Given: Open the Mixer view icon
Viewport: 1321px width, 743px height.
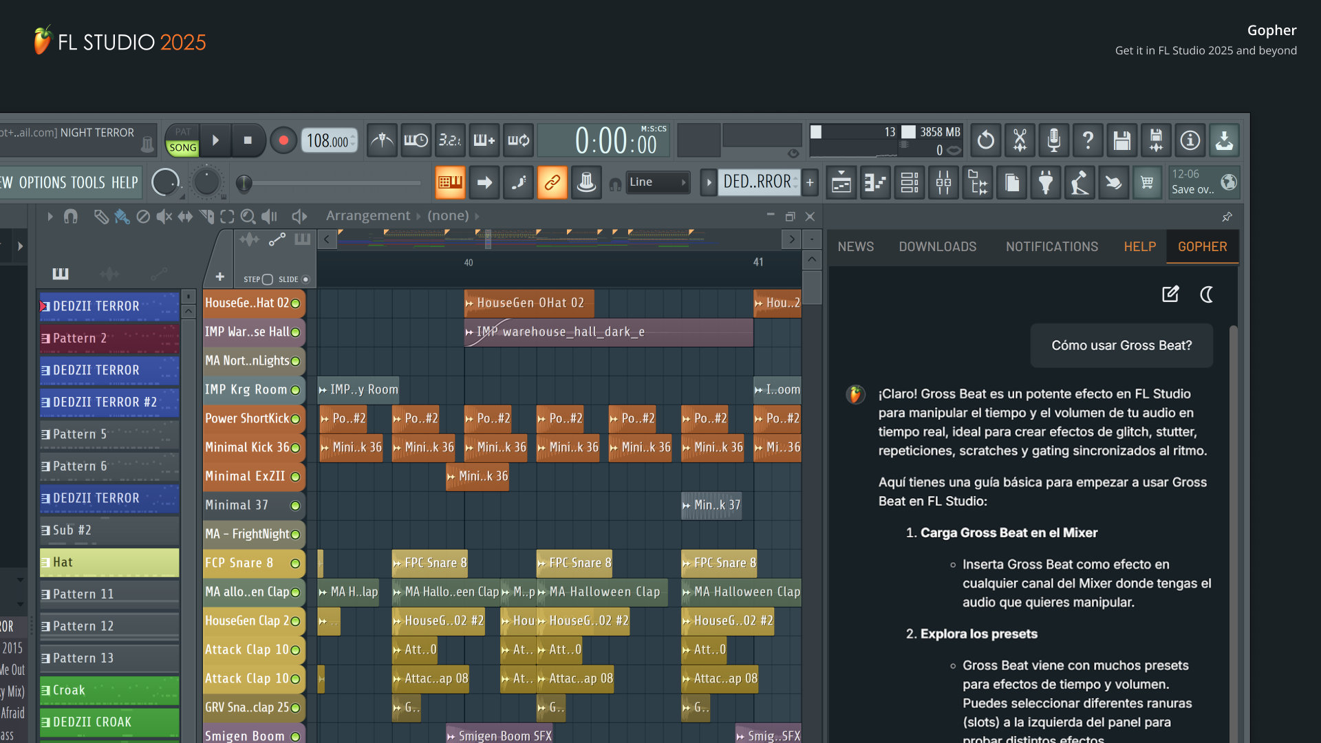Looking at the screenshot, I should coord(943,182).
